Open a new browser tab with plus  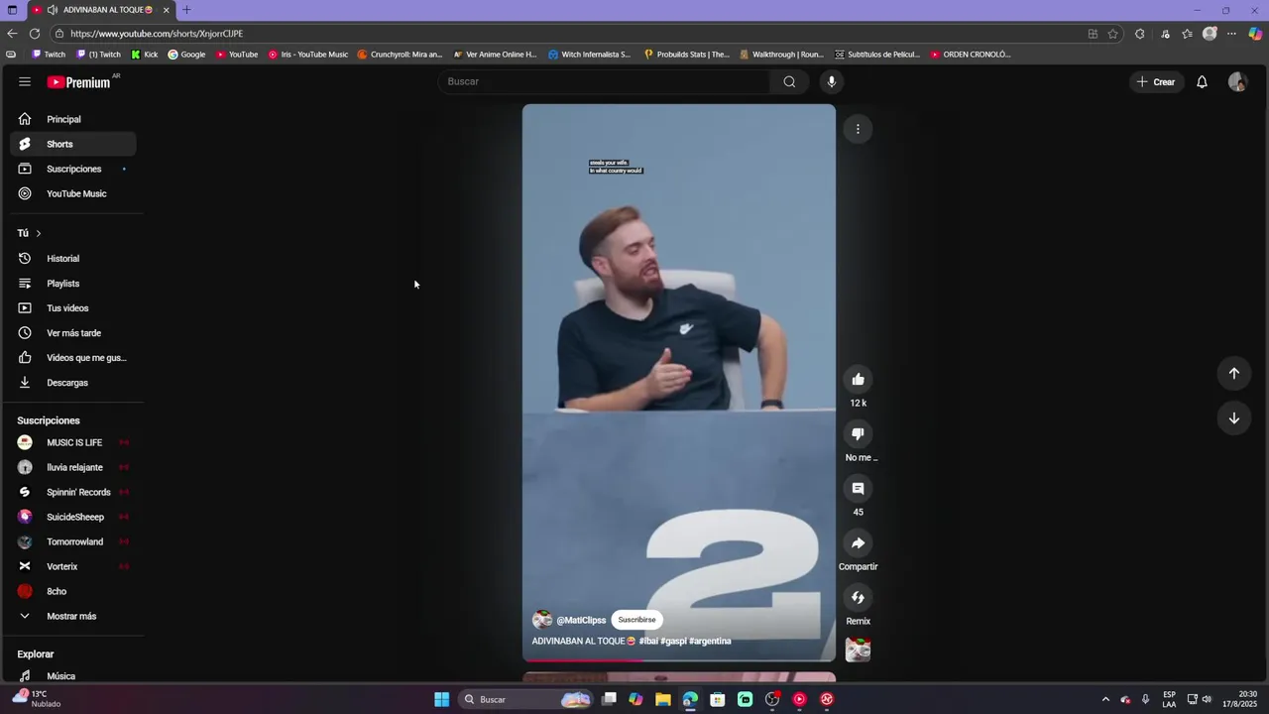[x=186, y=10]
